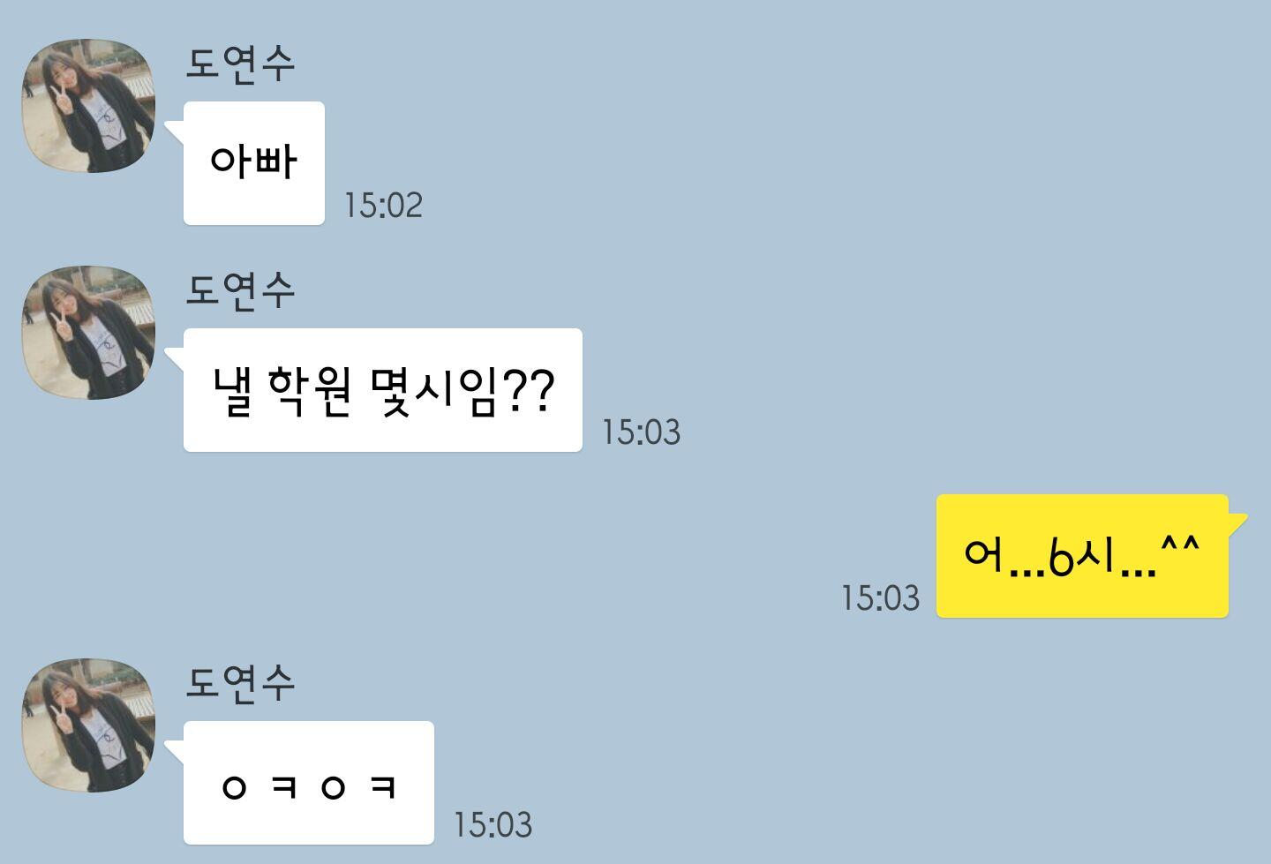Open profile photo beside the 아빠 message
This screenshot has height=864, width=1271.
point(88,106)
